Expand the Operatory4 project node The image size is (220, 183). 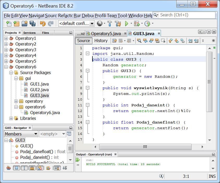click(6, 55)
